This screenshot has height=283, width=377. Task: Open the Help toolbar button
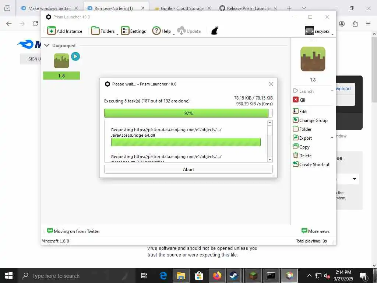(161, 31)
